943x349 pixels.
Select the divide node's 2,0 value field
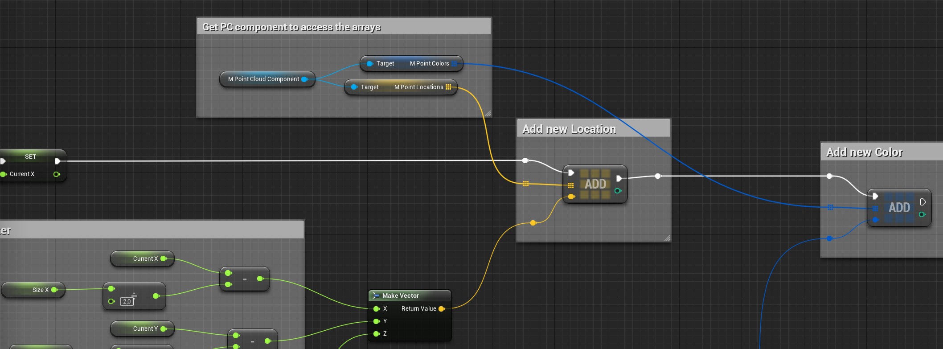[x=127, y=302]
